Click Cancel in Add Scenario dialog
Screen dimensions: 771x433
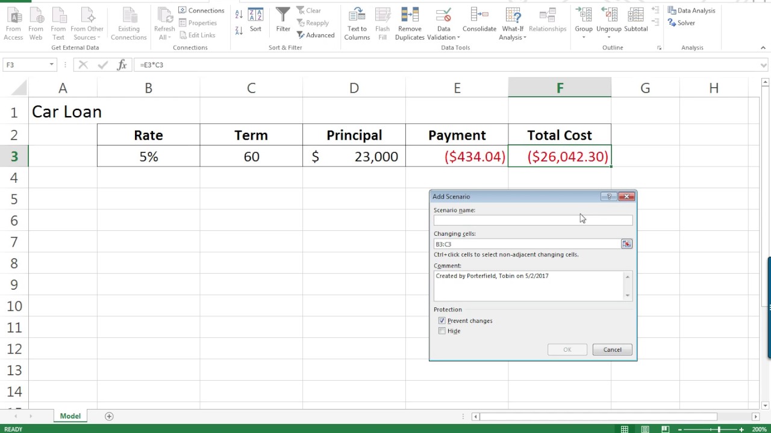pyautogui.click(x=612, y=349)
